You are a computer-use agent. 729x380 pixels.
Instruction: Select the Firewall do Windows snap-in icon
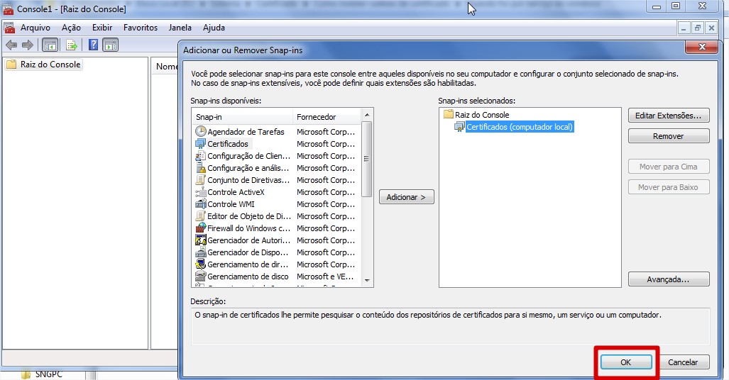[x=201, y=228]
